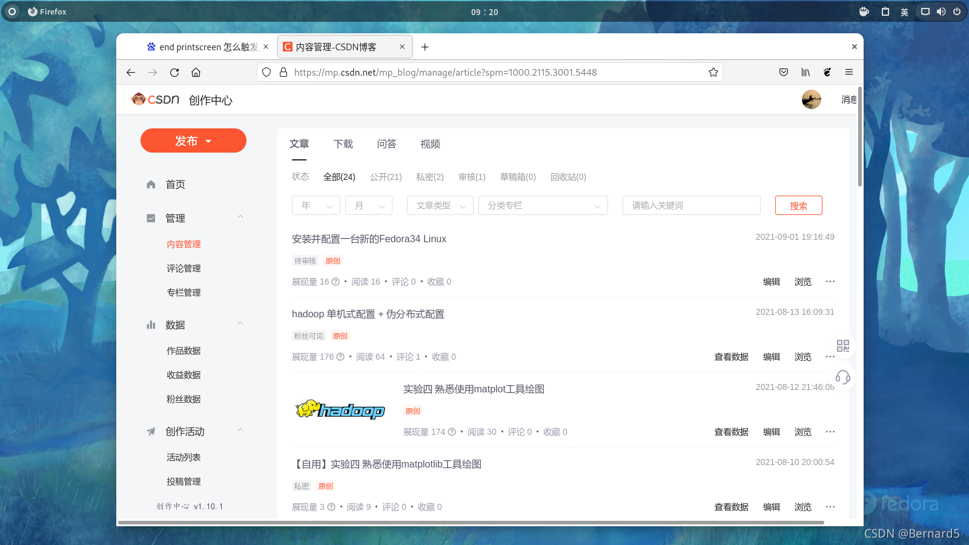Open the Firefox library icon
Image resolution: width=969 pixels, height=545 pixels.
805,72
